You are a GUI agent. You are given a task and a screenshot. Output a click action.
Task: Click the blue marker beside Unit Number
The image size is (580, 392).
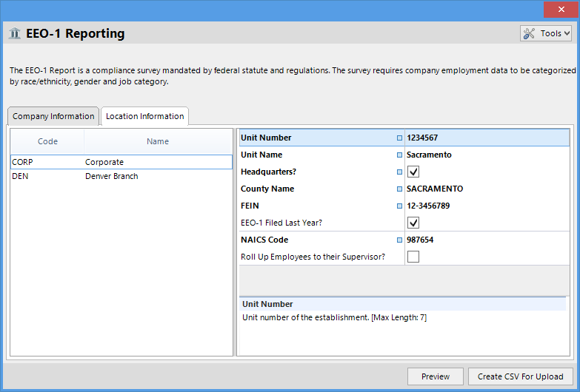point(399,138)
